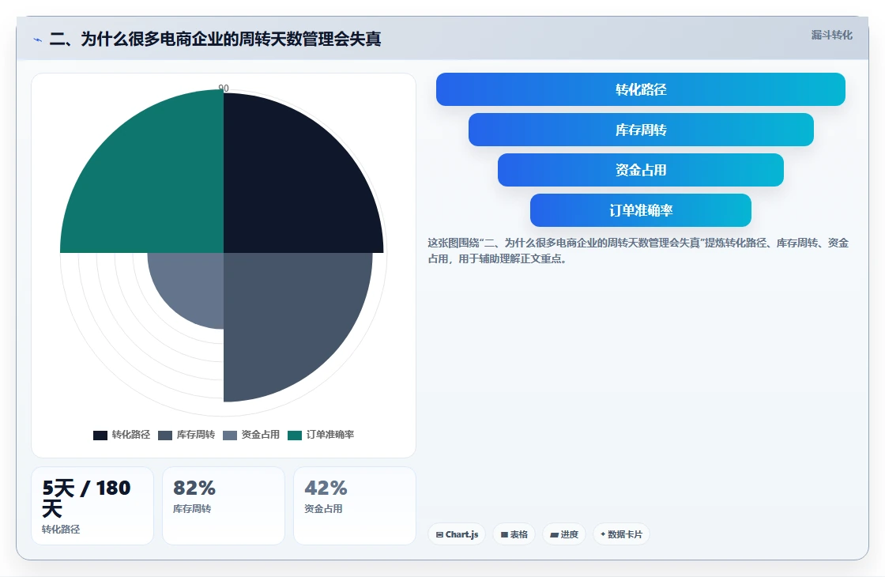Toggle 库存周转 legend color swatch
This screenshot has width=885, height=577.
(x=165, y=436)
